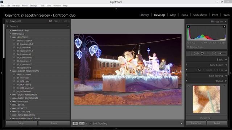
Task: Expand the 0000 Webinar folder
Action: 11,34
